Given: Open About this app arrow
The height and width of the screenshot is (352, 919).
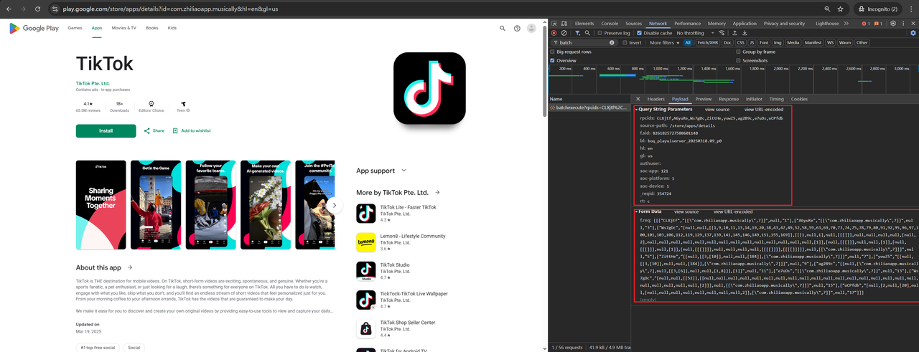Looking at the screenshot, I should point(130,267).
